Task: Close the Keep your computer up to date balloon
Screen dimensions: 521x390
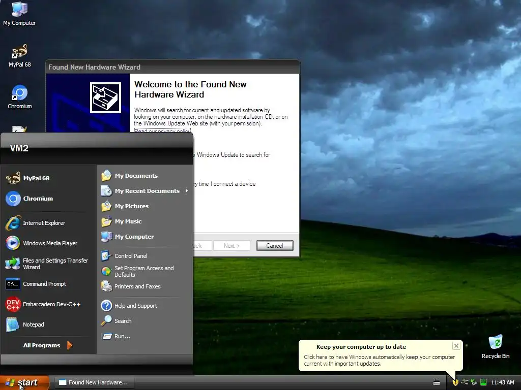Action: (456, 346)
